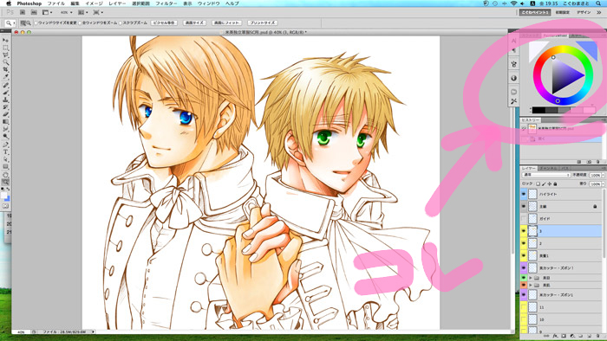Open the Info panel icon
Screen dimensions: 607x341
point(513,78)
